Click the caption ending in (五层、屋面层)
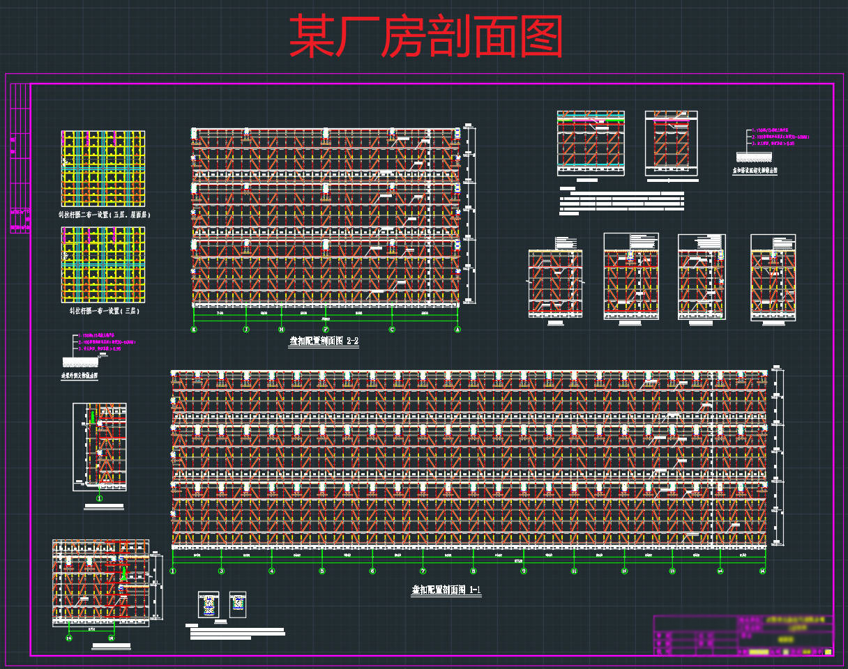Viewport: 848px width, 669px height. tap(105, 215)
